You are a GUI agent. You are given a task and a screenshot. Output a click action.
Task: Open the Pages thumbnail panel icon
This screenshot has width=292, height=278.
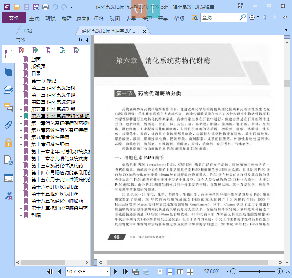pos(8,71)
